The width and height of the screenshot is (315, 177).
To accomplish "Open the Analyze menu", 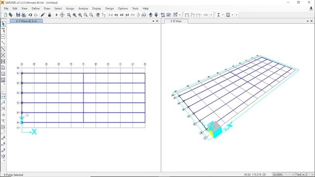I will point(83,8).
